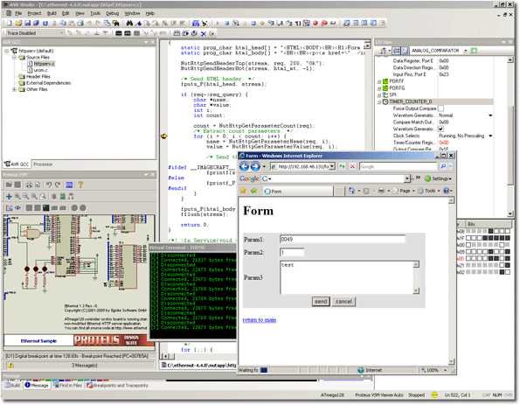
Task: Open Settings in the Google toolbar
Action: pos(438,178)
